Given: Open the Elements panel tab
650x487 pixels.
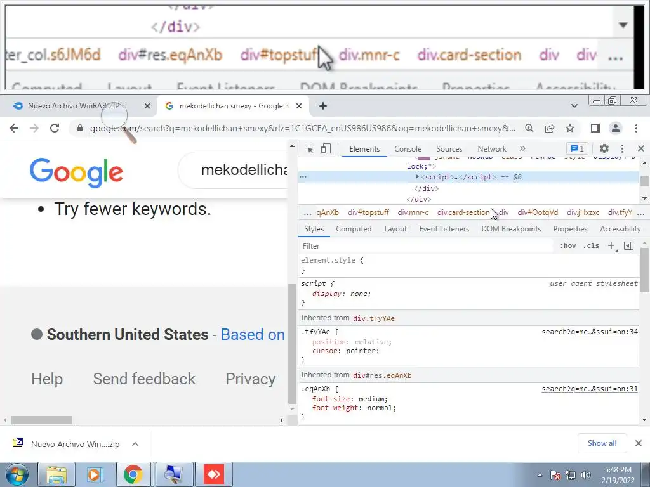Looking at the screenshot, I should pyautogui.click(x=364, y=148).
